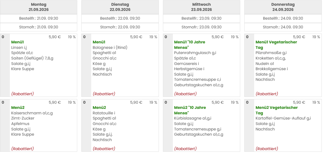Select Thursday's Menü1 Vegetarischer Tag Pilzrahmsoße
This screenshot has width=324, height=155.
pos(283,65)
